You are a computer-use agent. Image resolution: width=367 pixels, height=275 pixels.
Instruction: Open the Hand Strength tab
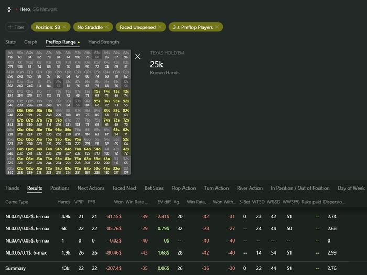click(x=104, y=42)
